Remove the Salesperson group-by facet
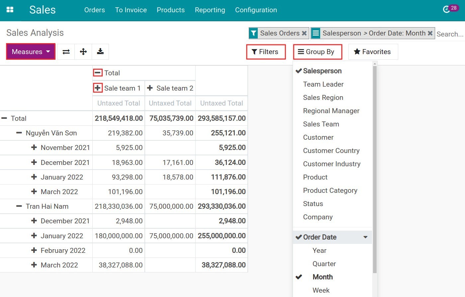This screenshot has height=297, width=465. coord(430,33)
